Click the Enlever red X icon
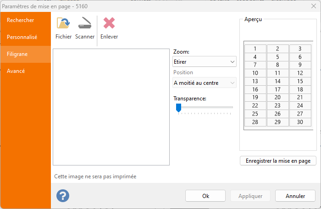The width and height of the screenshot is (321, 209). (109, 24)
